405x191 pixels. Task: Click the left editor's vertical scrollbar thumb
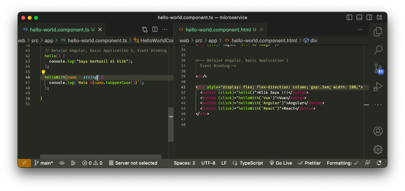171,124
